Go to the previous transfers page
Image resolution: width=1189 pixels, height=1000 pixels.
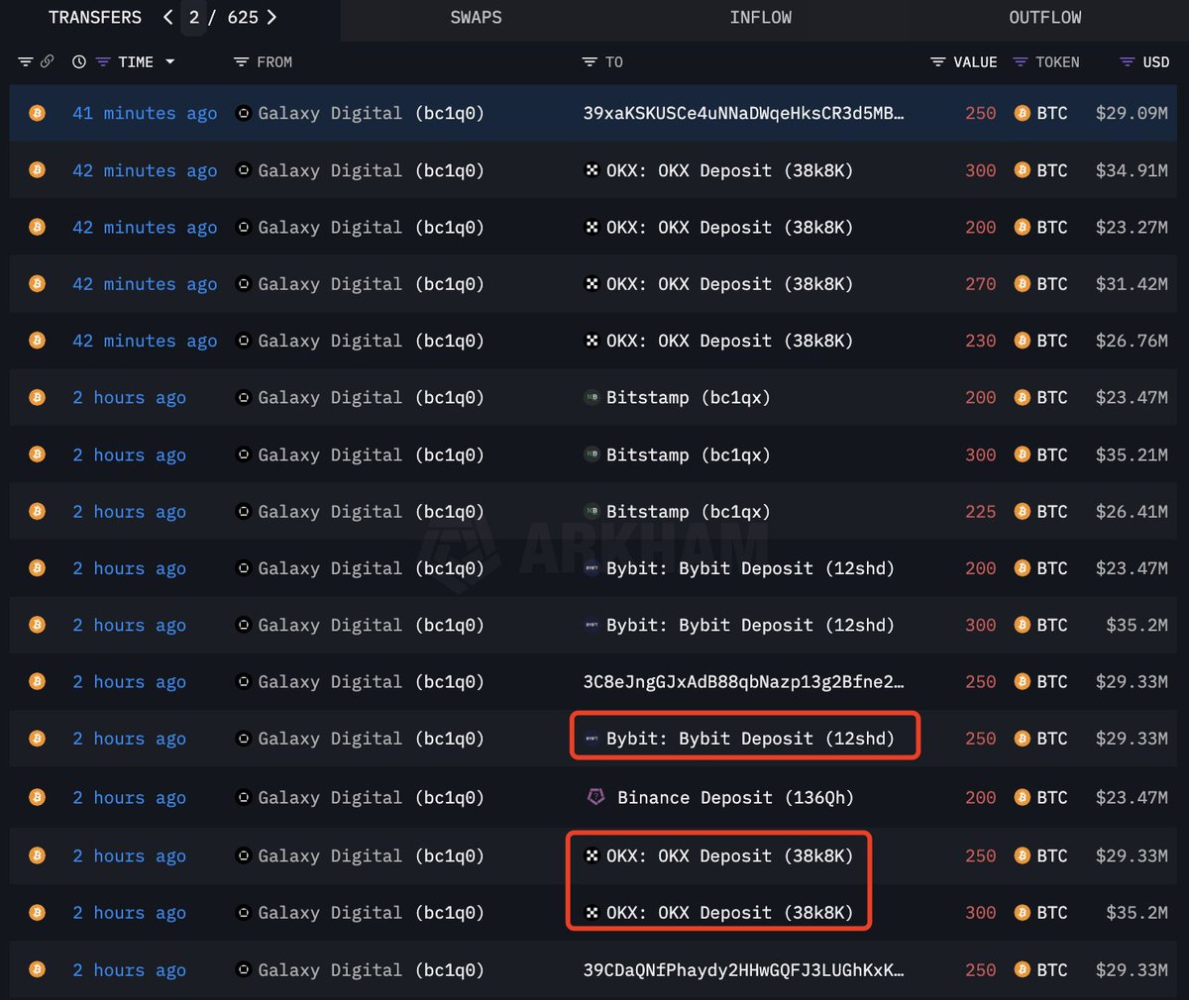point(168,17)
